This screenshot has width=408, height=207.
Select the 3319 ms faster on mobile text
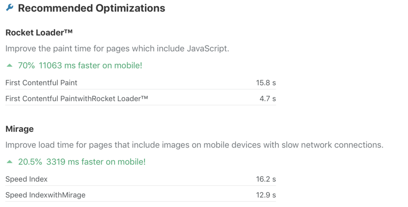click(x=96, y=162)
